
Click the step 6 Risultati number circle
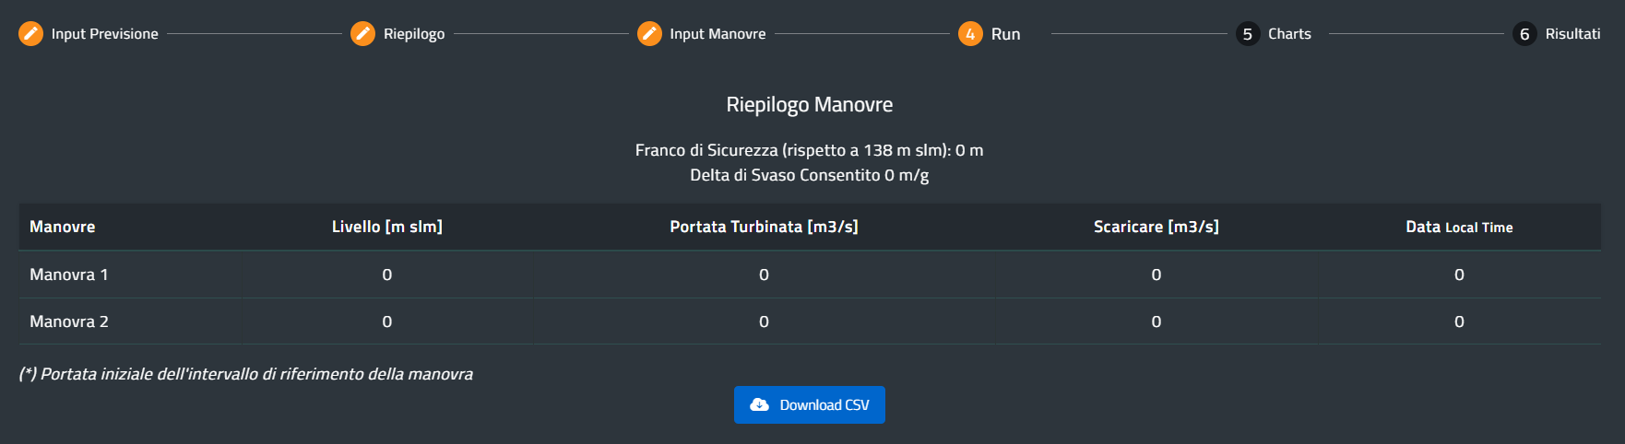[1524, 34]
